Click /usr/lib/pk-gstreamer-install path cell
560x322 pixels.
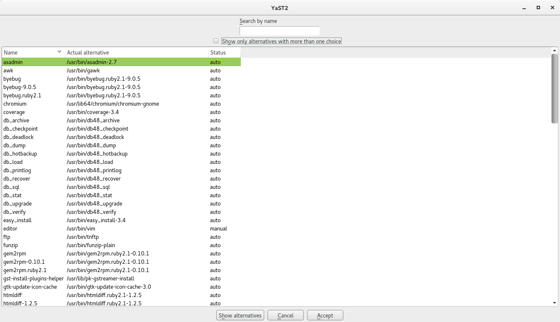(100, 278)
